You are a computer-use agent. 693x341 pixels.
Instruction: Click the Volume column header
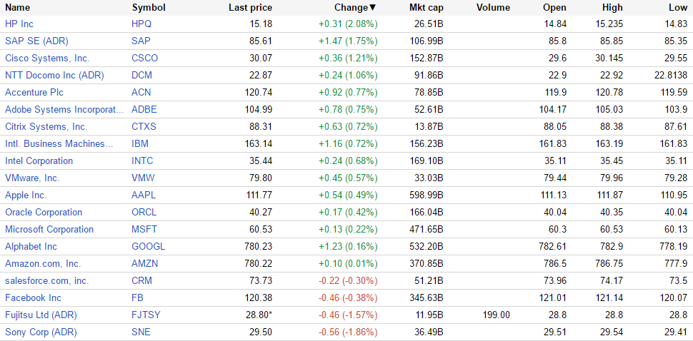point(493,8)
